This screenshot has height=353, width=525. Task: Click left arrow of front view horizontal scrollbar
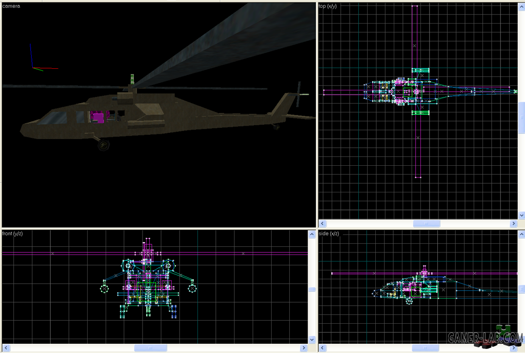[x=6, y=348]
